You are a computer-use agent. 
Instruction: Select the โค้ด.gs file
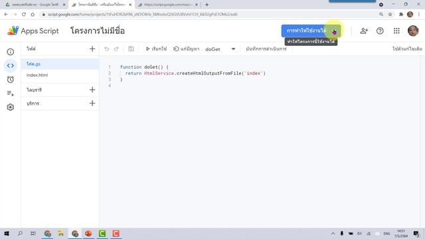[x=60, y=64]
